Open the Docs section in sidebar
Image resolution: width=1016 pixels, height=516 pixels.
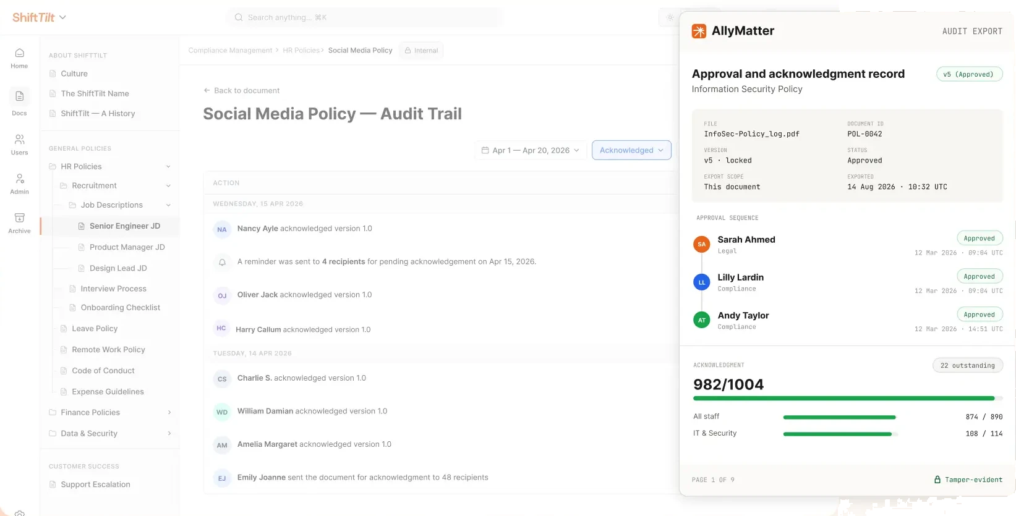tap(19, 103)
